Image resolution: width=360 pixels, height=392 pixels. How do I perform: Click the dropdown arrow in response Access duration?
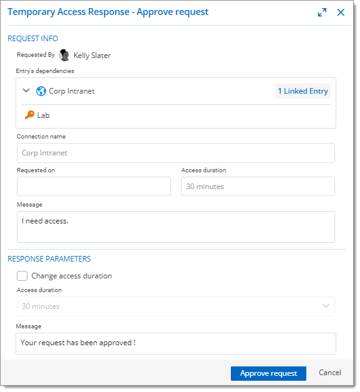pyautogui.click(x=326, y=306)
